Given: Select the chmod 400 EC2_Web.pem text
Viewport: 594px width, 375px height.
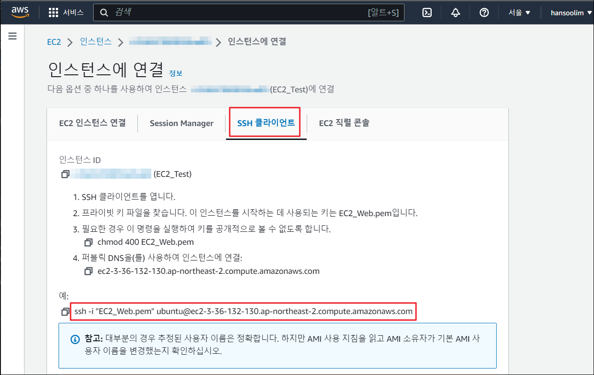Looking at the screenshot, I should 146,242.
